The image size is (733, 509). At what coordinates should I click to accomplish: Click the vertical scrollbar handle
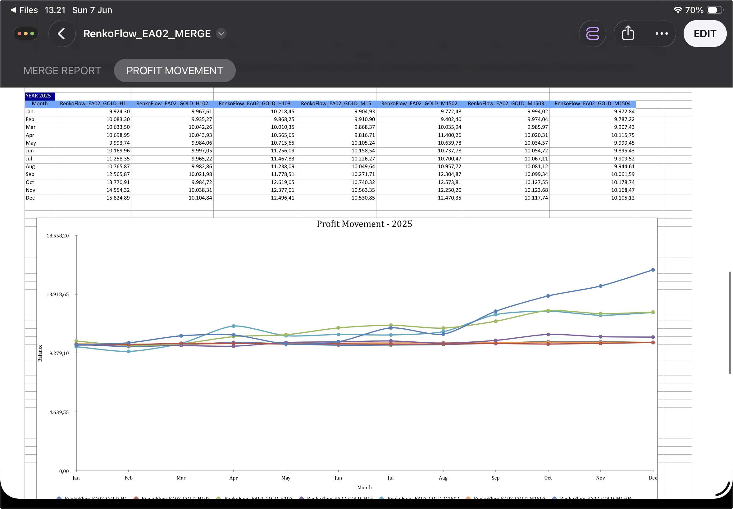tap(730, 323)
